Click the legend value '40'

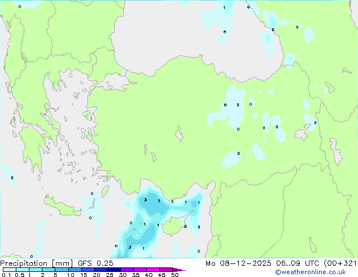[x=149, y=275]
